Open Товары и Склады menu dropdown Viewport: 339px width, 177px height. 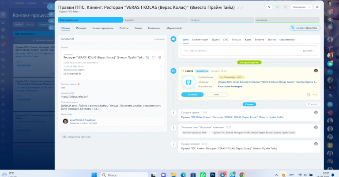coord(26,3)
